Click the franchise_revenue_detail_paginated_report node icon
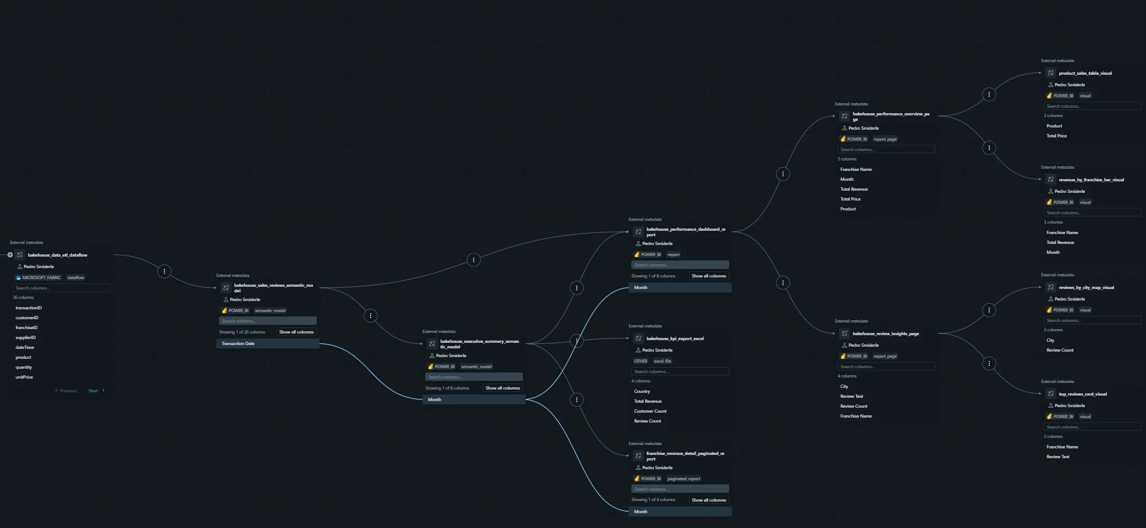 click(x=638, y=455)
